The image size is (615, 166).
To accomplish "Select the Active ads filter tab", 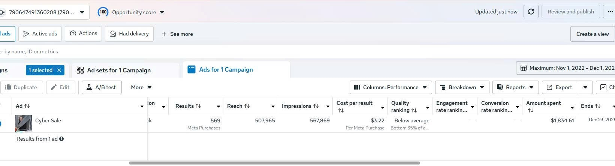I will click(40, 34).
